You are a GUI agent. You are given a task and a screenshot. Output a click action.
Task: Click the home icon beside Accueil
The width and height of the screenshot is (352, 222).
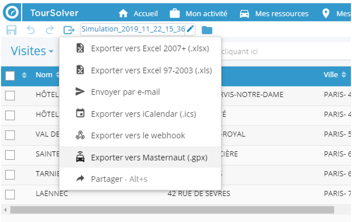(x=123, y=14)
